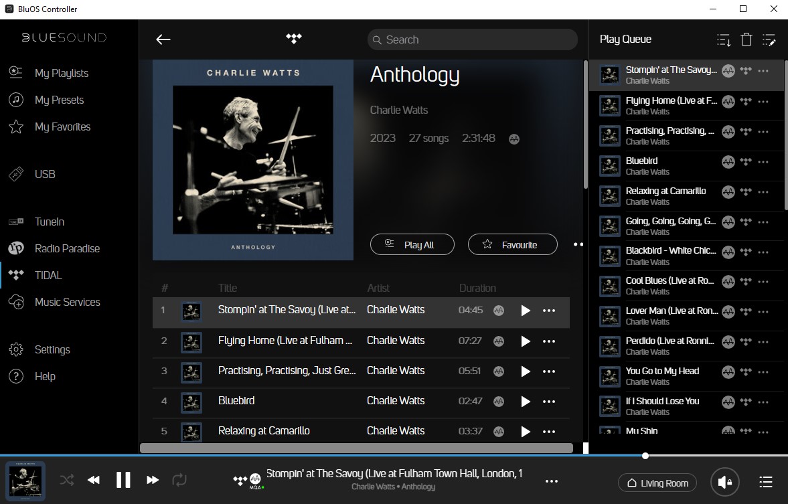This screenshot has height=504, width=788.
Task: Play Relaxing at Camarillo in list
Action: [525, 432]
